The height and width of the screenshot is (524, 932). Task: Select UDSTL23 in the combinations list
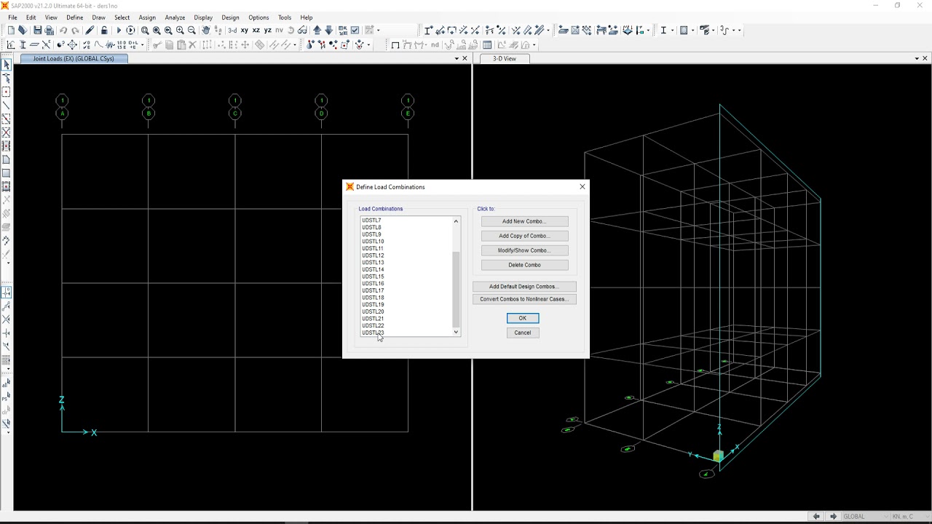click(373, 333)
